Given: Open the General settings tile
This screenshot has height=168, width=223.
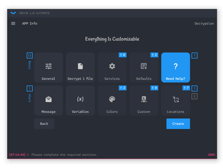Looking at the screenshot, I should coord(49,67).
